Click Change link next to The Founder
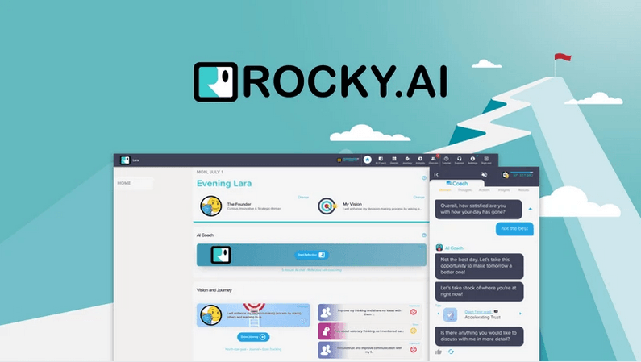 point(303,197)
